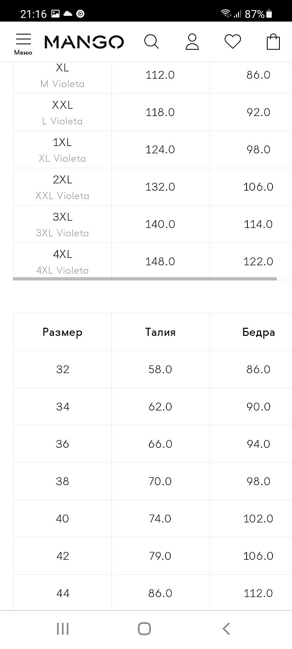
Task: Open the user account icon
Action: [x=192, y=41]
